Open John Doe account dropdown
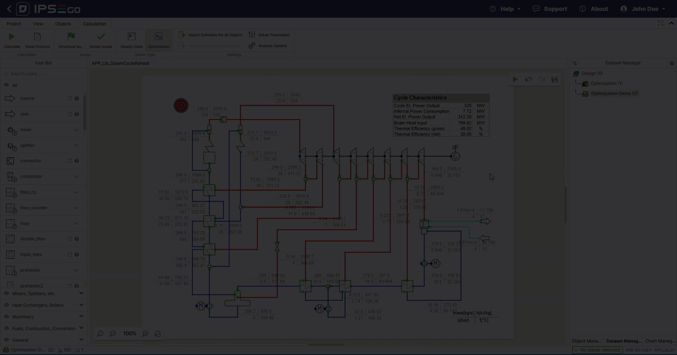Viewport: 677px width, 355px height. coord(643,9)
